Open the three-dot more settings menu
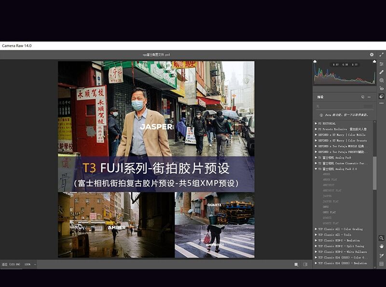 381,103
